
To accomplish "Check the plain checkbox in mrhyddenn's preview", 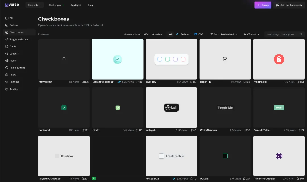I will 64,58.
